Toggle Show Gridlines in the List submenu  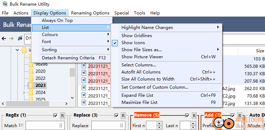pyautogui.click(x=166, y=36)
